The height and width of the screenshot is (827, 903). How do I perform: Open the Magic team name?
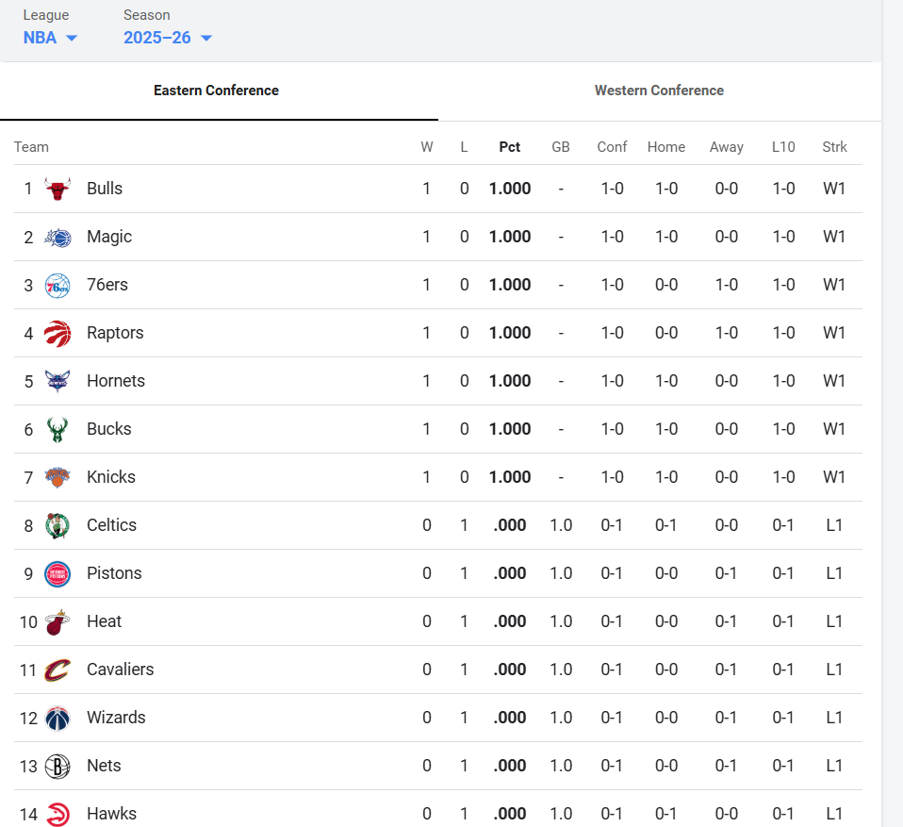click(x=109, y=237)
